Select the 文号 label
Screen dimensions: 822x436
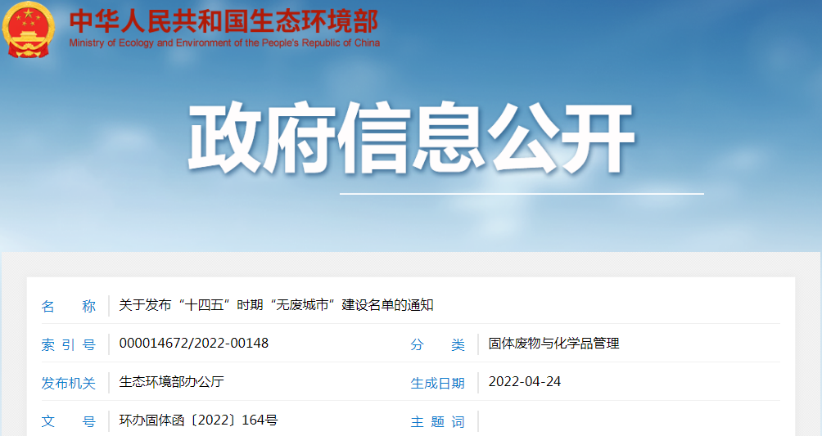68,421
